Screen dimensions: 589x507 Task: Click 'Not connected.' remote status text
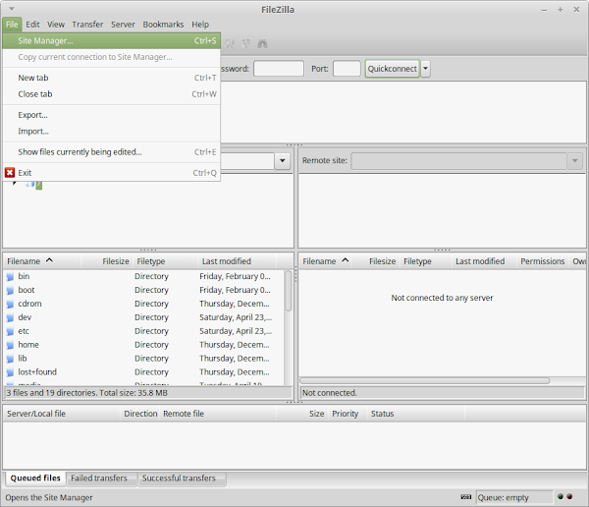click(x=330, y=393)
